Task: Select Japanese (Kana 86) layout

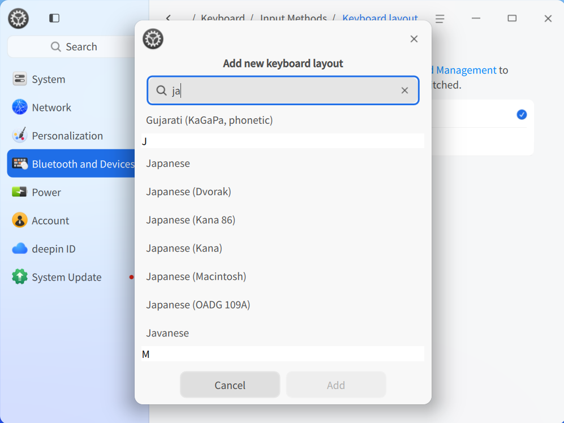Action: click(283, 220)
